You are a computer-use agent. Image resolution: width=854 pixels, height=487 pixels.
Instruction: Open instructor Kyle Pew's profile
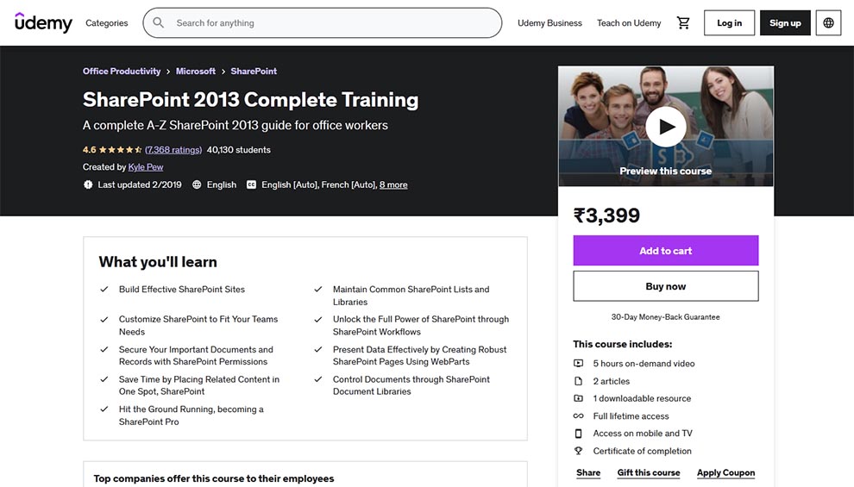pyautogui.click(x=146, y=167)
